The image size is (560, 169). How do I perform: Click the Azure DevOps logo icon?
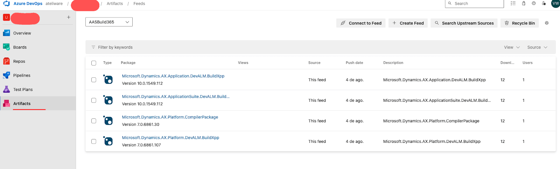click(6, 3)
